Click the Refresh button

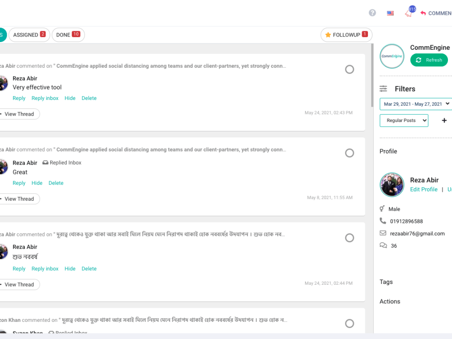(x=429, y=60)
